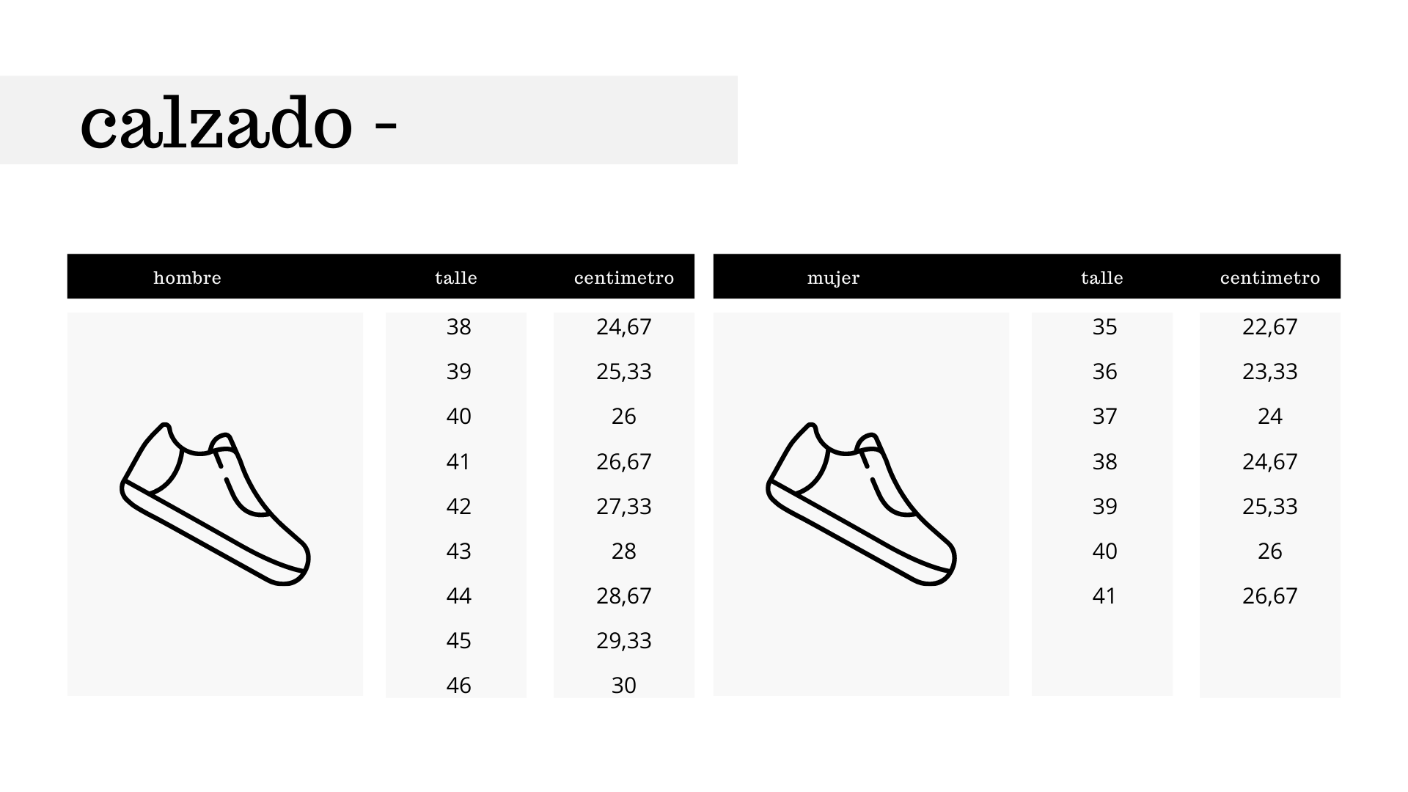Image resolution: width=1408 pixels, height=792 pixels.
Task: Click the centimetro header in hombre table
Action: pos(624,278)
